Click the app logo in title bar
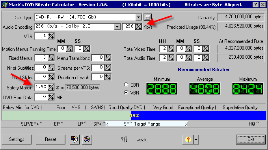The image size is (268, 150). pyautogui.click(x=5, y=5)
